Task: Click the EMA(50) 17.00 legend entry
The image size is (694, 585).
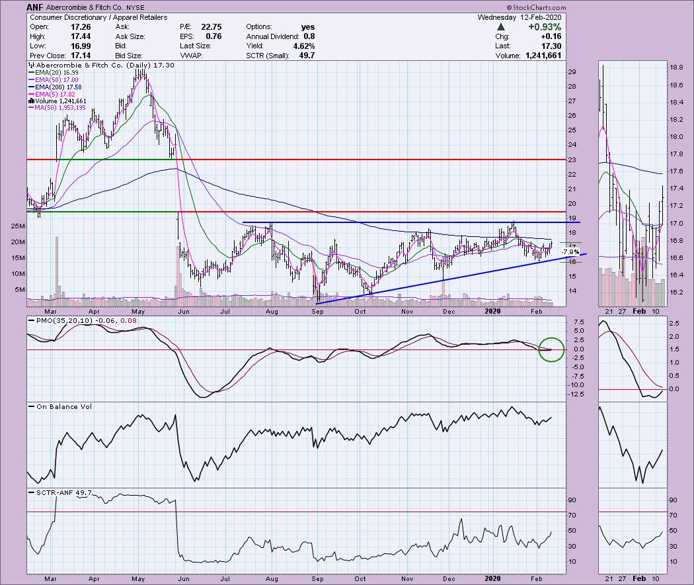Action: 54,80
